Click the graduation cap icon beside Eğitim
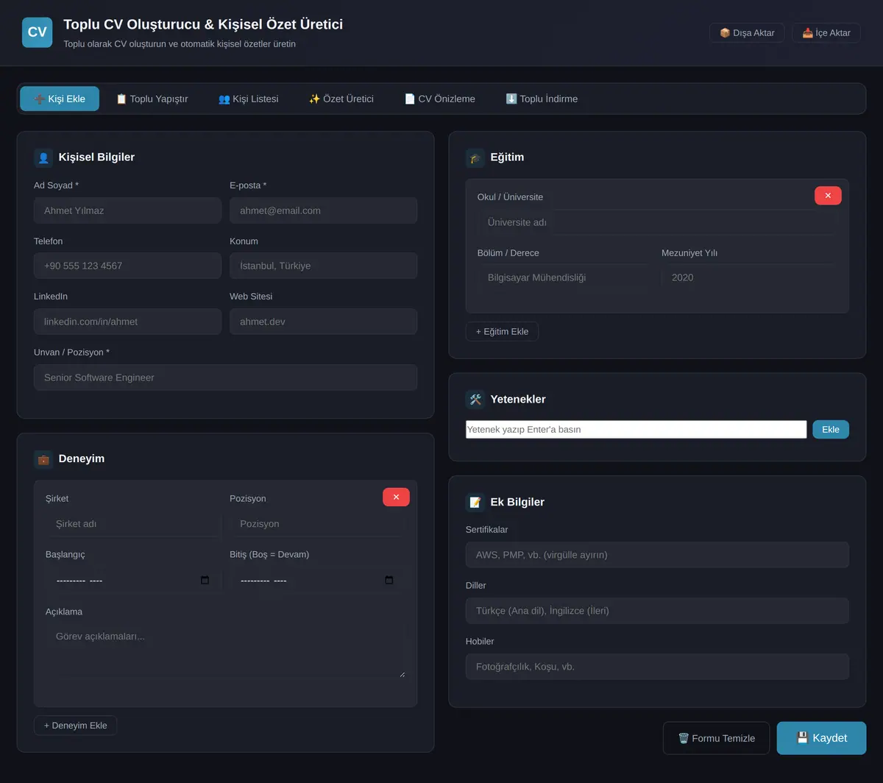The image size is (883, 783). 475,157
